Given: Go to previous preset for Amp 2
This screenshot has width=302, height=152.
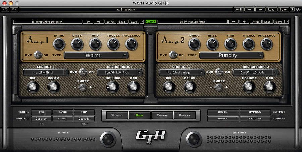Looking at the screenshot, I should coord(234,22).
